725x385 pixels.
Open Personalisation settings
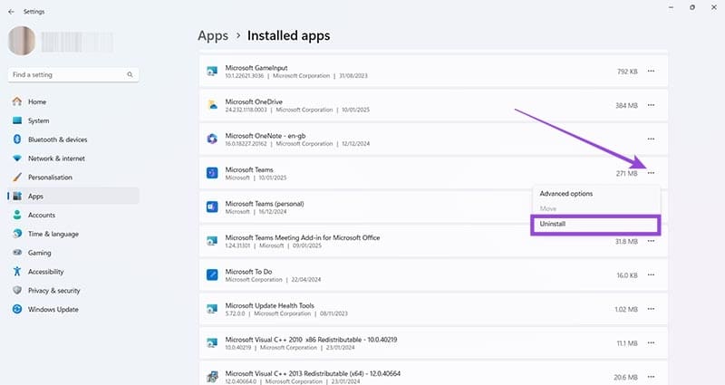pyautogui.click(x=74, y=178)
